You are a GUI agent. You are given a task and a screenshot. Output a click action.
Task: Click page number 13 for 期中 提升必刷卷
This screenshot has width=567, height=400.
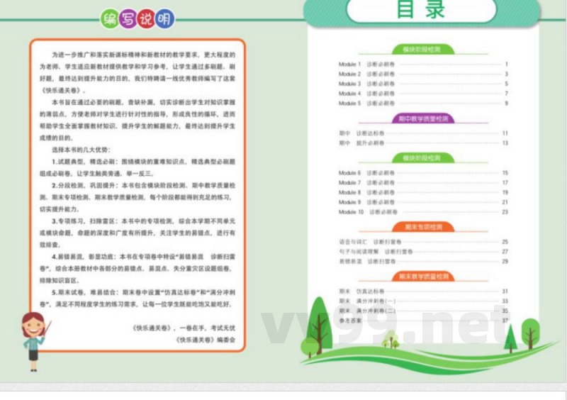coord(505,143)
